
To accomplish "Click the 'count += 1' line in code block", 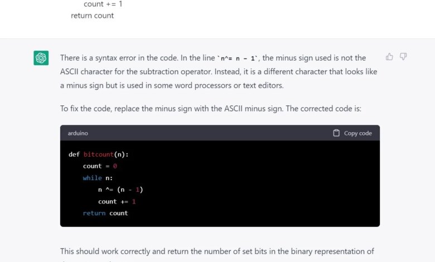I will point(117,202).
